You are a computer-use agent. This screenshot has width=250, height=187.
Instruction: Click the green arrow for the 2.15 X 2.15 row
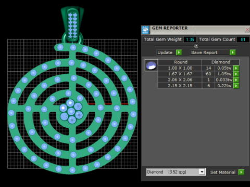click(236, 86)
